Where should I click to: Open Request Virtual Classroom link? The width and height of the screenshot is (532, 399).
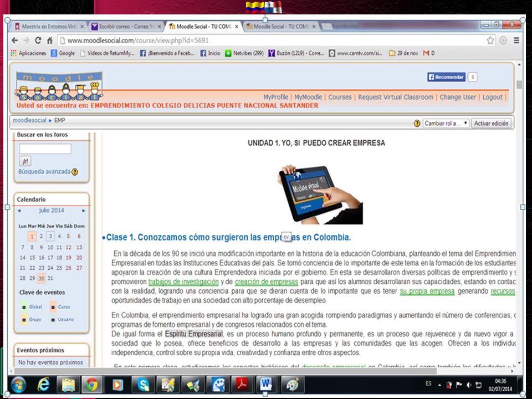pyautogui.click(x=396, y=97)
